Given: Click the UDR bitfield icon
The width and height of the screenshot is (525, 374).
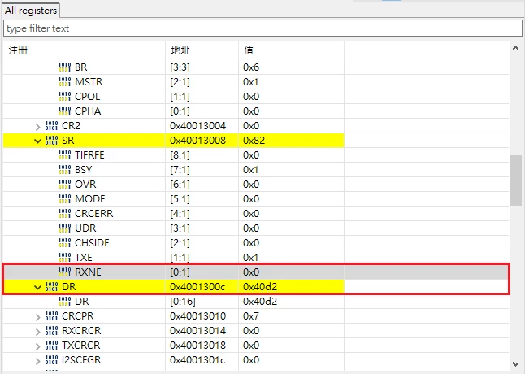Looking at the screenshot, I should (x=65, y=228).
